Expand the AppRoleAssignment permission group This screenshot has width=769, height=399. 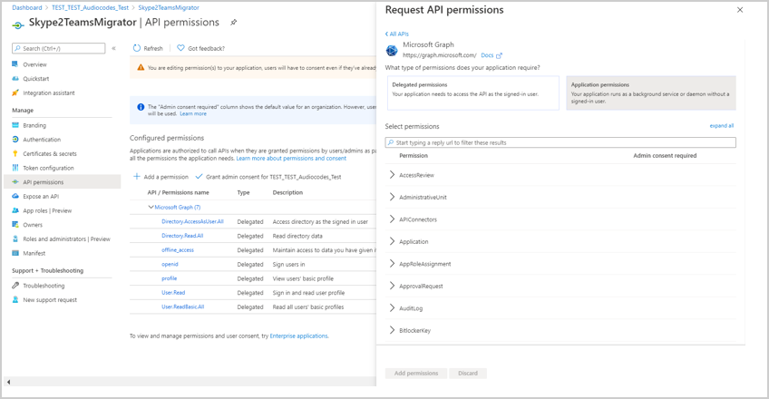point(392,263)
